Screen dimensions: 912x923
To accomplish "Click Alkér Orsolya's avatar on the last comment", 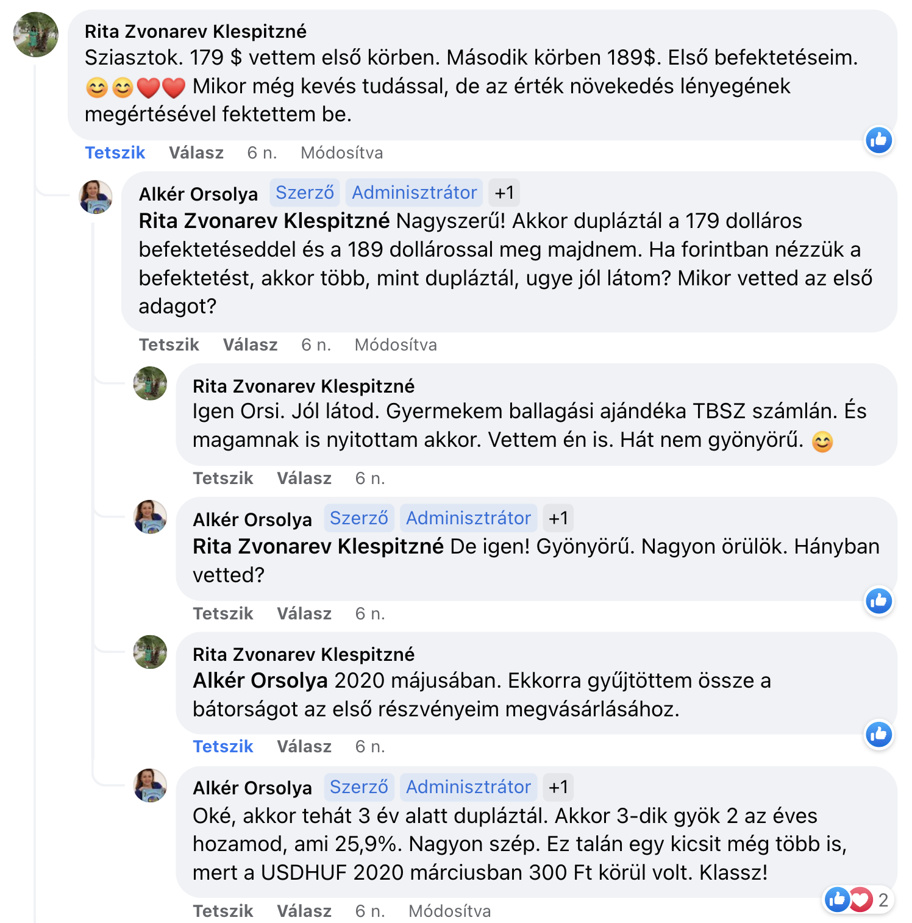I will point(150,785).
